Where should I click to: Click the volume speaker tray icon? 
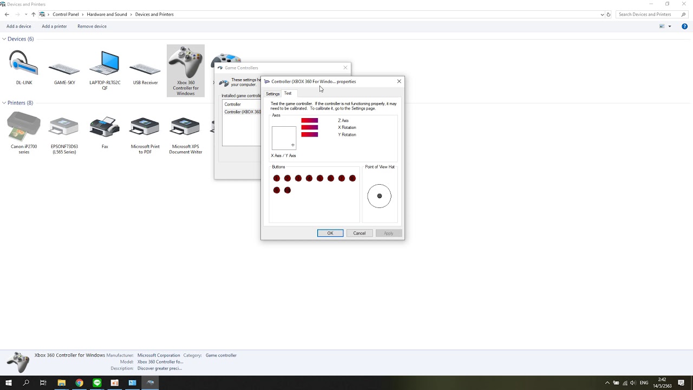point(633,383)
